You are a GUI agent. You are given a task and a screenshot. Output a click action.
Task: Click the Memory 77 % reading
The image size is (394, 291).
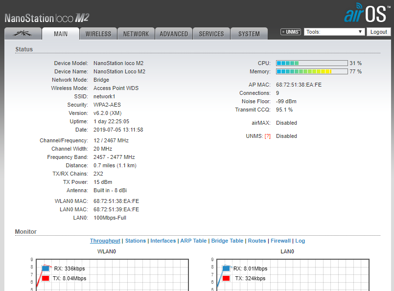(355, 71)
